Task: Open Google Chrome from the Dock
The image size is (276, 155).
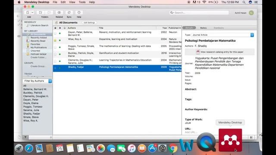Action: pos(173,149)
